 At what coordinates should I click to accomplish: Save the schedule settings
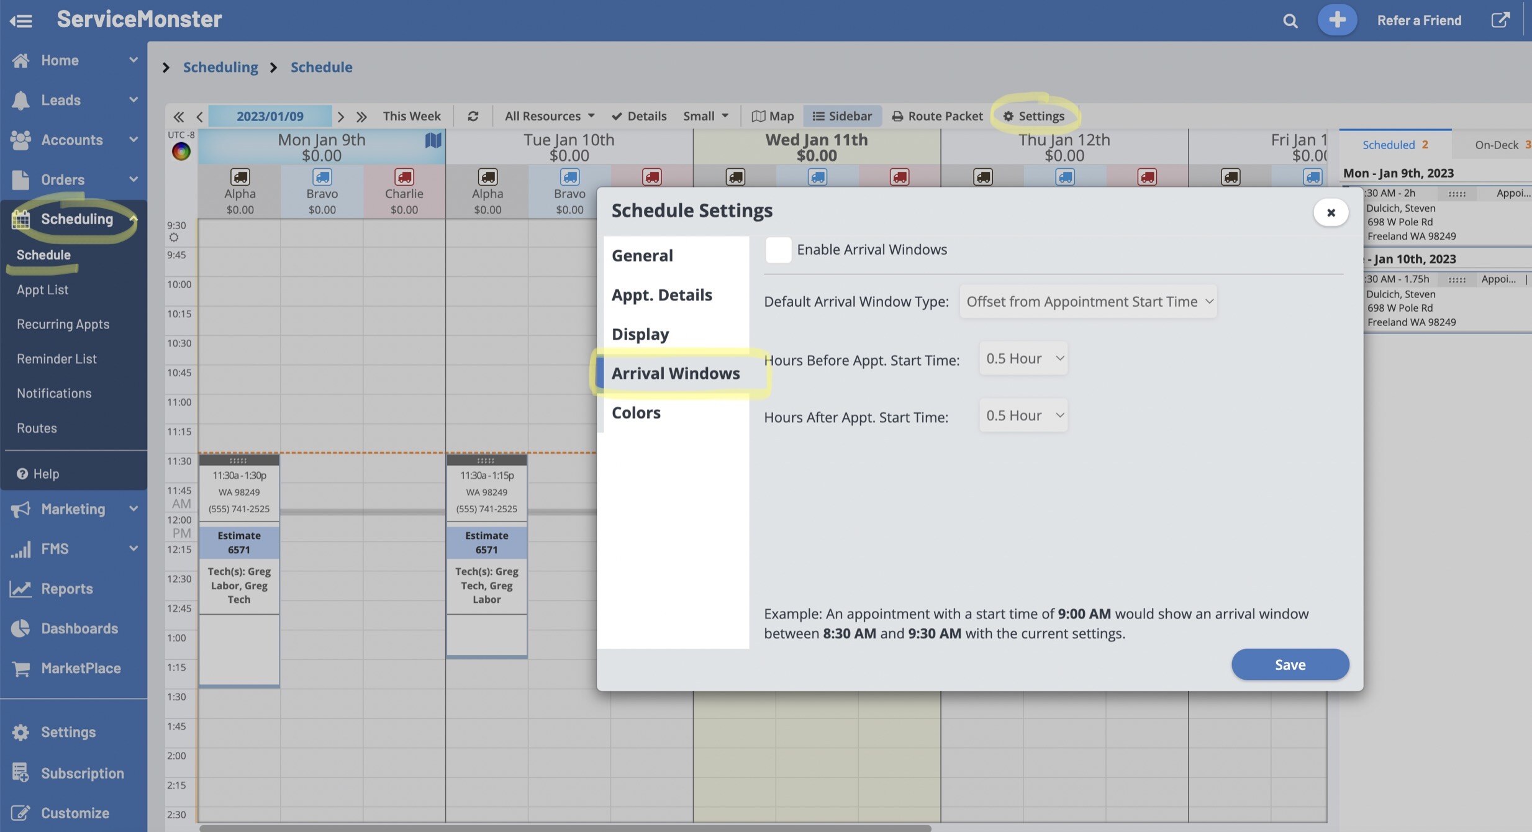pyautogui.click(x=1290, y=664)
